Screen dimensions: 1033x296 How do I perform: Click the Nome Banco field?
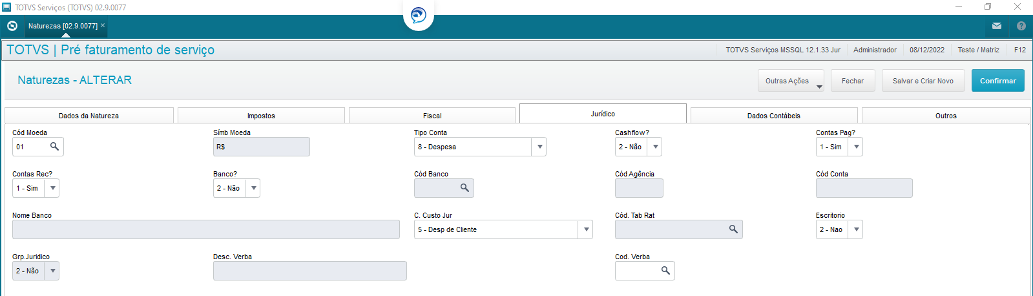[206, 229]
